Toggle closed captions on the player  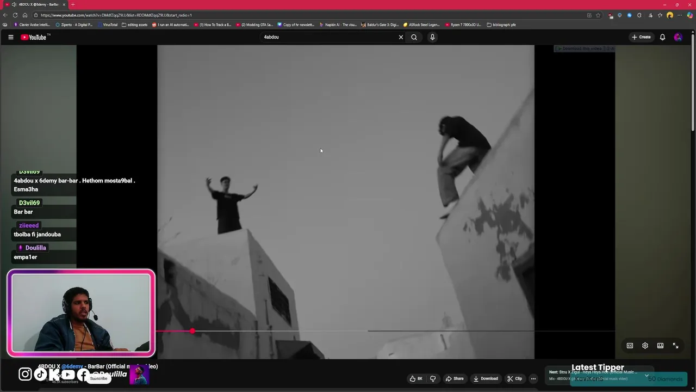coord(630,346)
